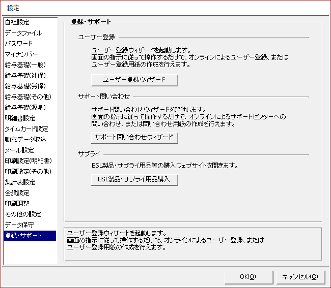Screen dimensions: 331x288
Task: Open 印刷設定(明細書) settings page
Action: (x=28, y=161)
